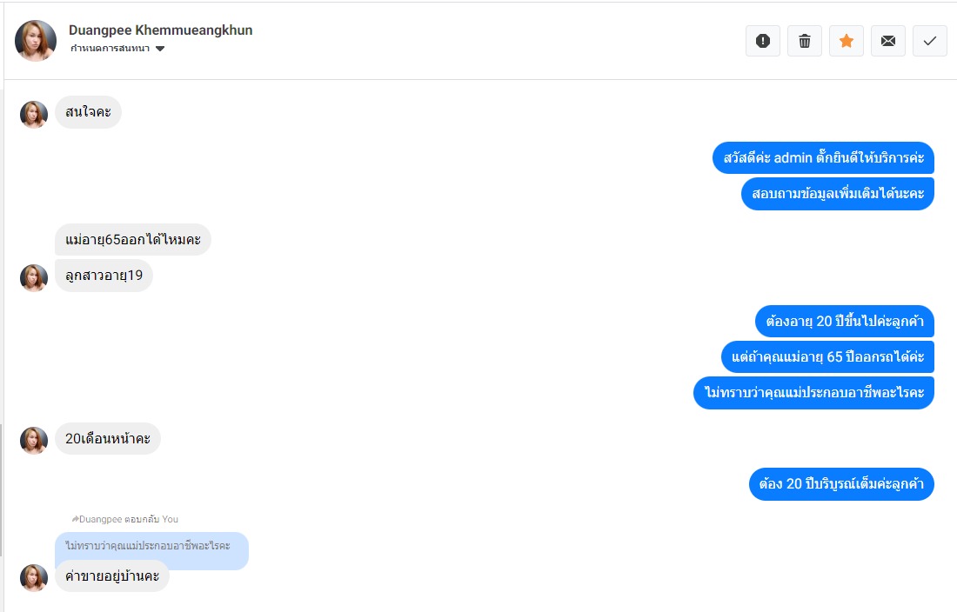Click avatar beside 'สนใจคะ' message
Image resolution: width=957 pixels, height=612 pixels.
(x=34, y=115)
